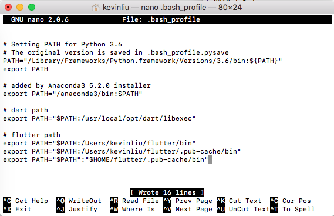
Task: Click the ^T To Spell shortcut
Action: pyautogui.click(x=292, y=209)
